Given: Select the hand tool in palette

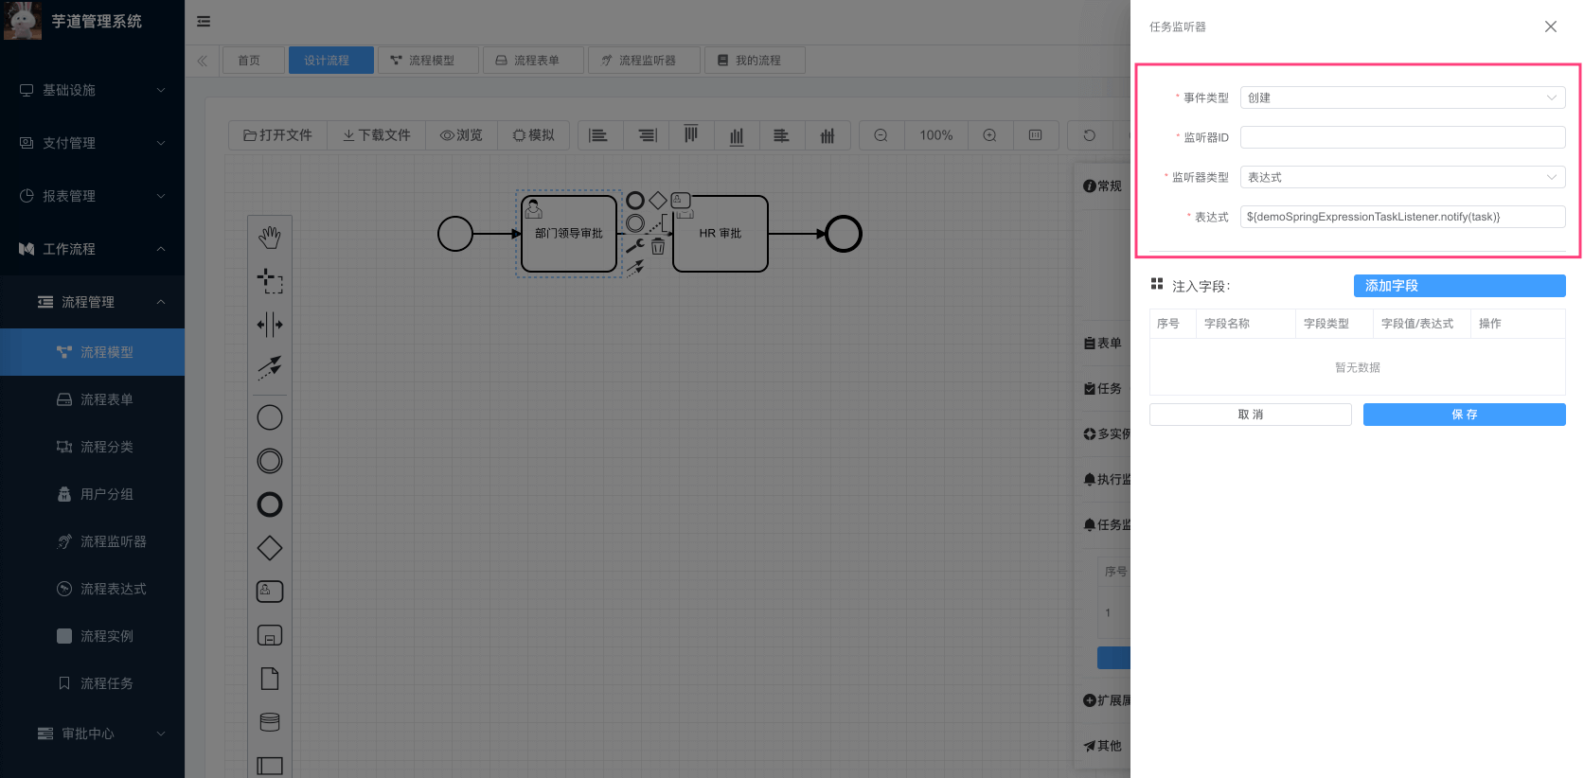Looking at the screenshot, I should [x=270, y=238].
